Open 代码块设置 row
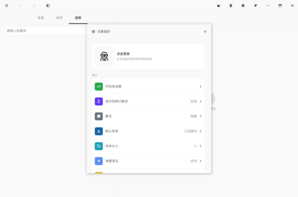This screenshot has width=298, height=197. (148, 87)
